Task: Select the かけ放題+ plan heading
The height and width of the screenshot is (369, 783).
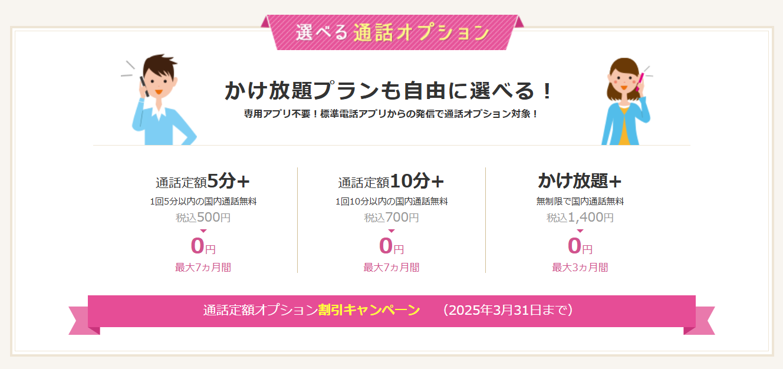Action: (x=580, y=180)
